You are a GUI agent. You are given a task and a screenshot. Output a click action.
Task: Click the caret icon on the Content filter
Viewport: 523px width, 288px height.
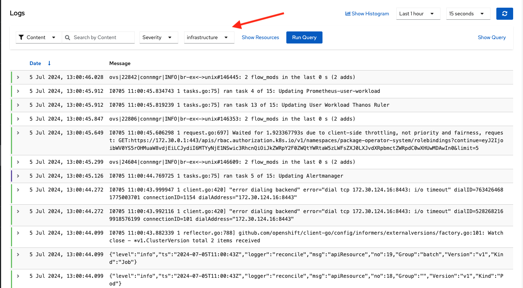pyautogui.click(x=54, y=37)
